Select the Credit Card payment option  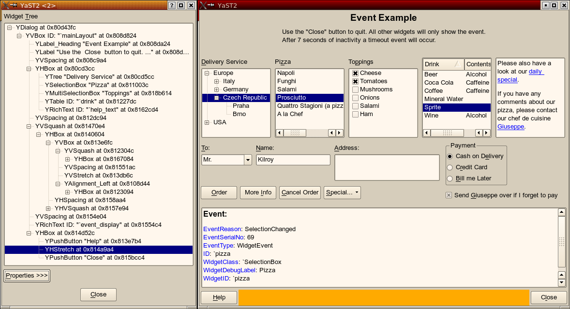tap(450, 167)
